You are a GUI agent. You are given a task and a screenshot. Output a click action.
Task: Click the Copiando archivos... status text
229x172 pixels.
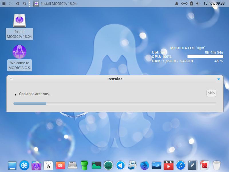[35, 94]
